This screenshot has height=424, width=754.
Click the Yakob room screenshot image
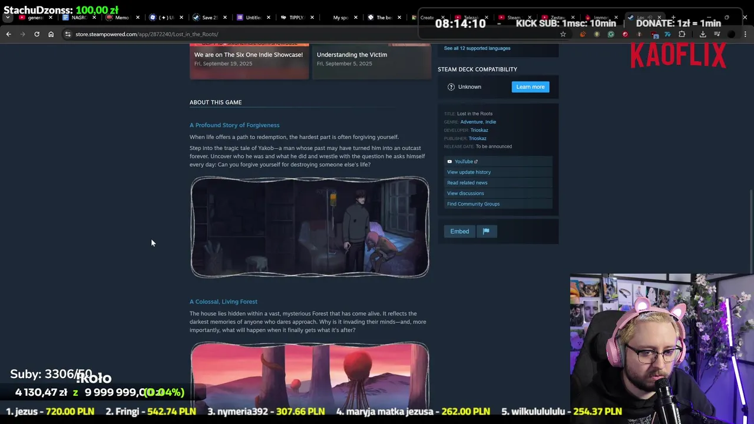(x=310, y=227)
